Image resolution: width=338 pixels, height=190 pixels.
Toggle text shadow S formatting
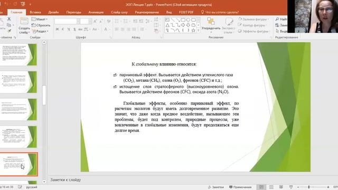[74, 29]
